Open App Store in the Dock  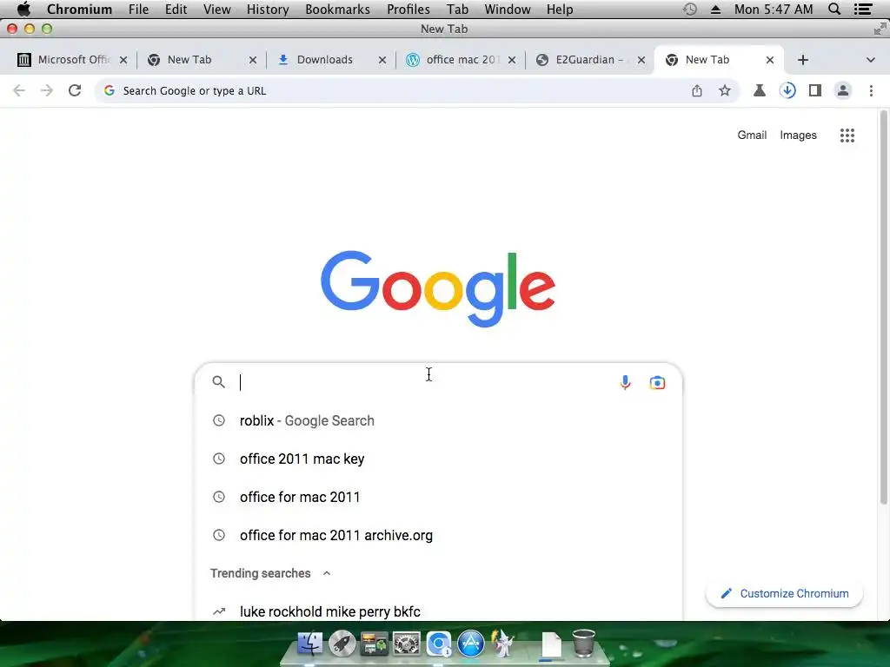tap(470, 644)
